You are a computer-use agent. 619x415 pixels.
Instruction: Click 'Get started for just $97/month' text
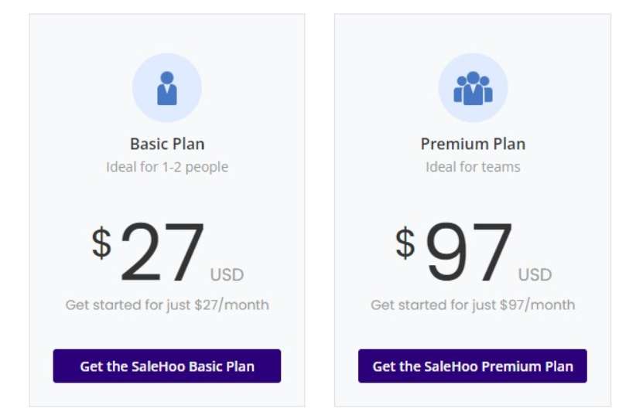pyautogui.click(x=473, y=304)
